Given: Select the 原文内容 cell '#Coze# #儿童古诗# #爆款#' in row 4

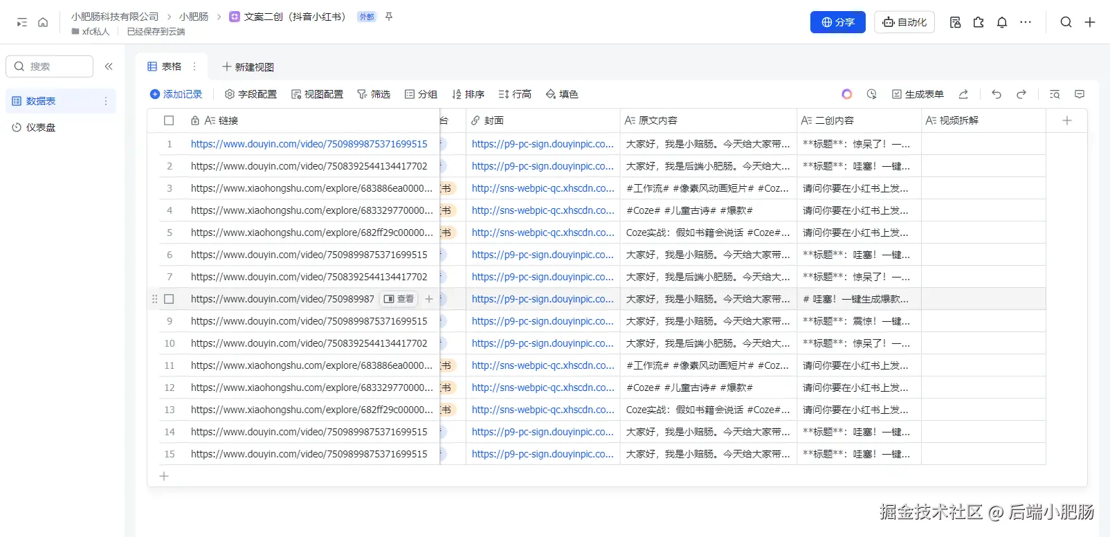Looking at the screenshot, I should click(709, 210).
